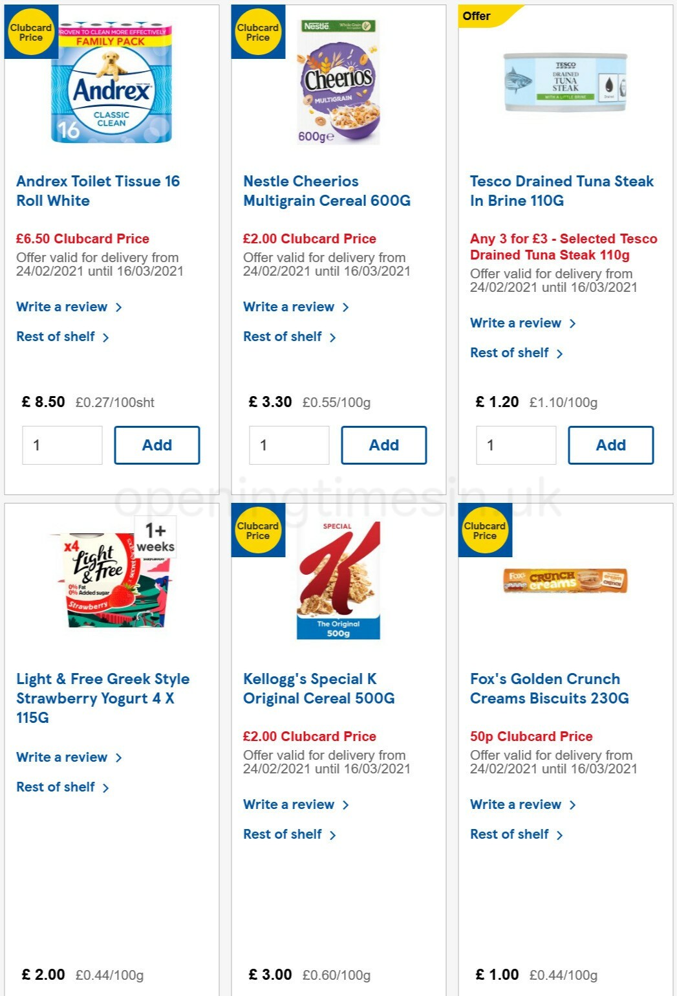Click the Clubcard Price badge on Special K

click(x=257, y=530)
